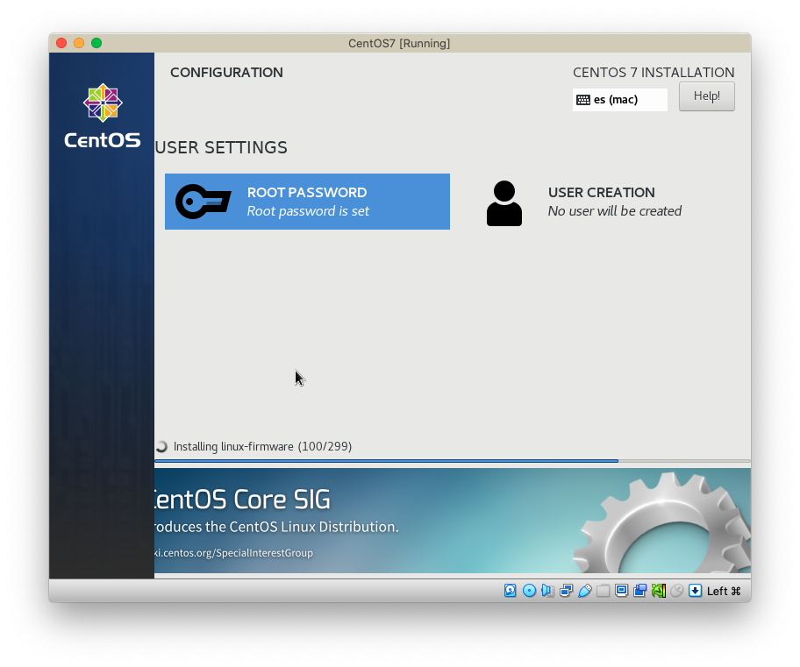Click the CentOS logo in sidebar
800x667 pixels.
click(103, 116)
